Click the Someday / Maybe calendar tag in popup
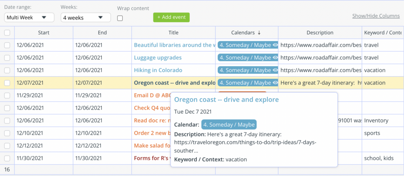This screenshot has width=404, height=176. coord(229,125)
